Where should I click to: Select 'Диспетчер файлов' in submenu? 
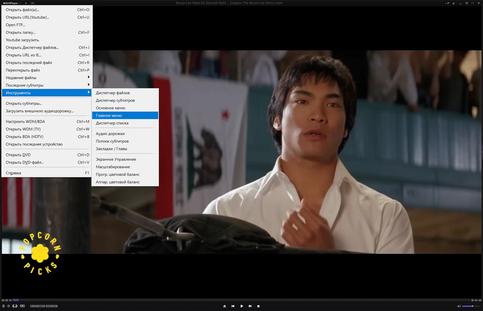coord(125,93)
